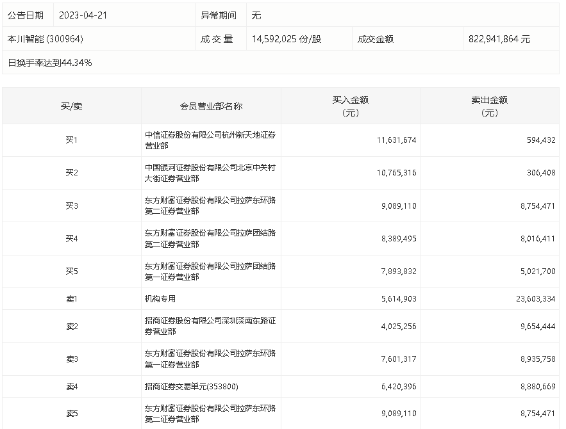Click the 买4 row label

click(x=72, y=239)
